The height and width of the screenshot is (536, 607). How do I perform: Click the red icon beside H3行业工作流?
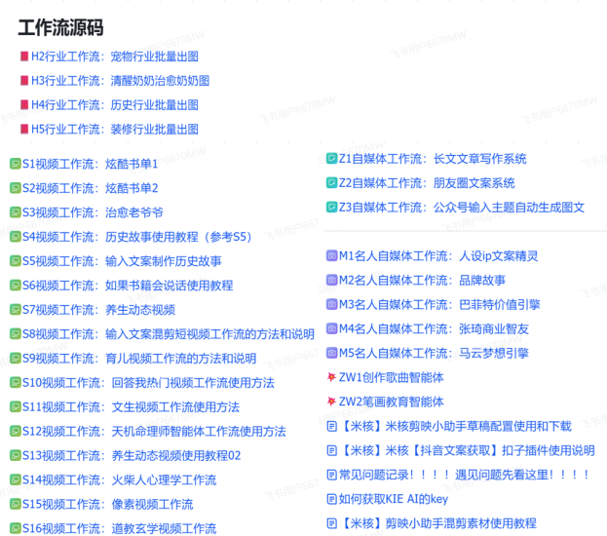(24, 81)
